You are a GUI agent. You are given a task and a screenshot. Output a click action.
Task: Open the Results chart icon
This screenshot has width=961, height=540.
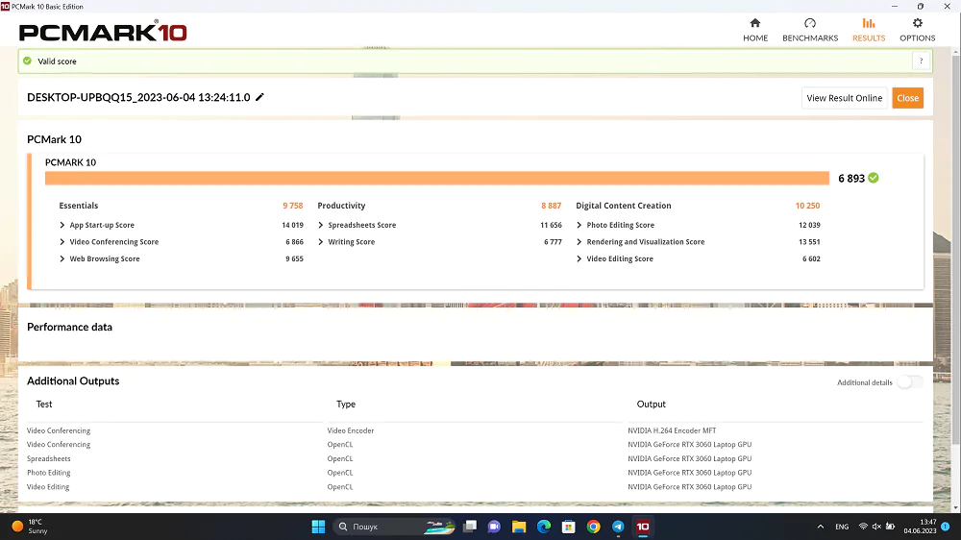coord(869,23)
